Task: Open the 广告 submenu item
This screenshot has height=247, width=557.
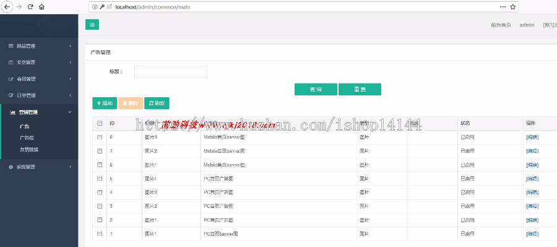Action: (x=24, y=126)
